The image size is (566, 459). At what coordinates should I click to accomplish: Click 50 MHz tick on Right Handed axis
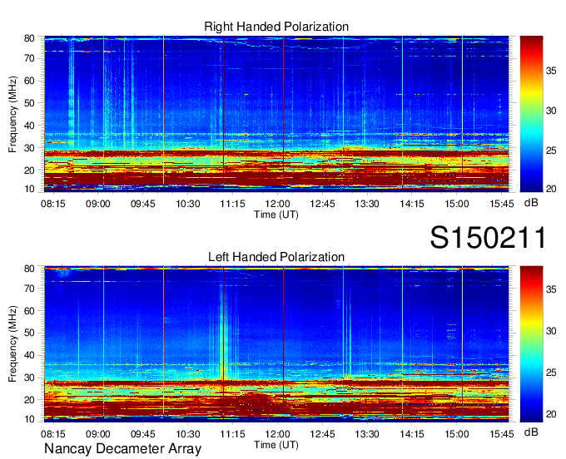click(29, 103)
